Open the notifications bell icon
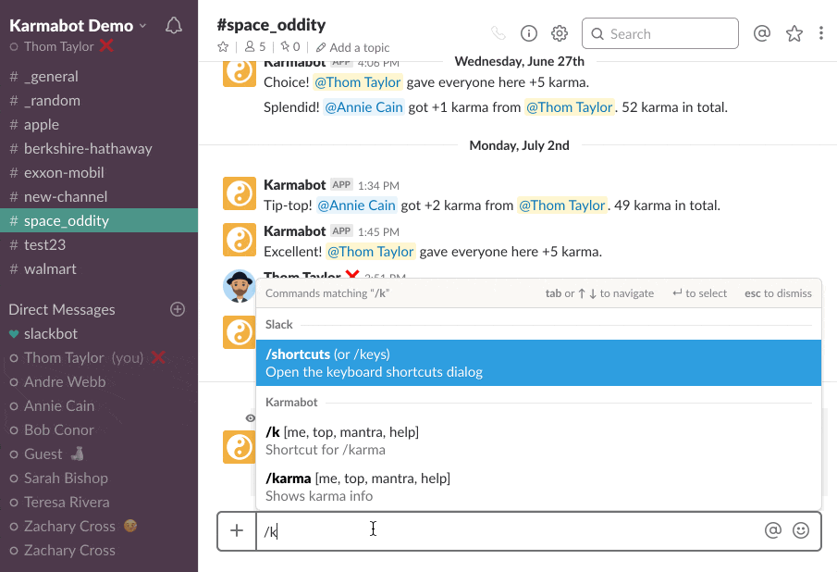Image resolution: width=837 pixels, height=572 pixels. [174, 26]
